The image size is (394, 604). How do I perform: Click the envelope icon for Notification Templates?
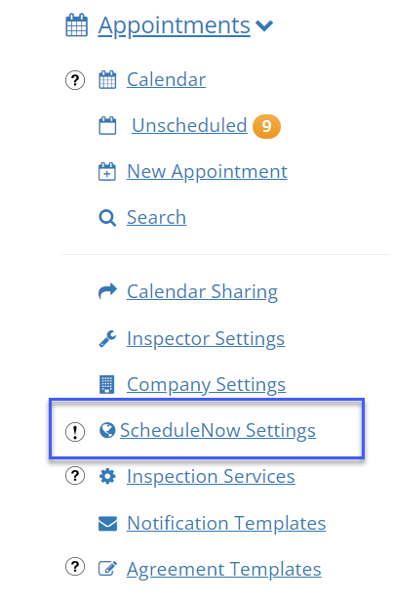(107, 524)
